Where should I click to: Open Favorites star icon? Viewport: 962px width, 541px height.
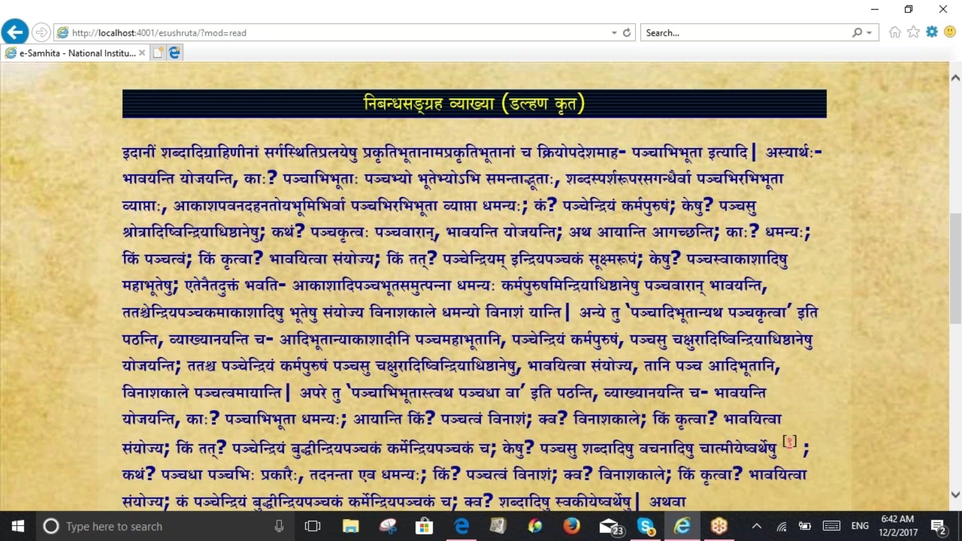(x=913, y=33)
